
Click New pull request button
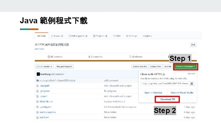64,66
